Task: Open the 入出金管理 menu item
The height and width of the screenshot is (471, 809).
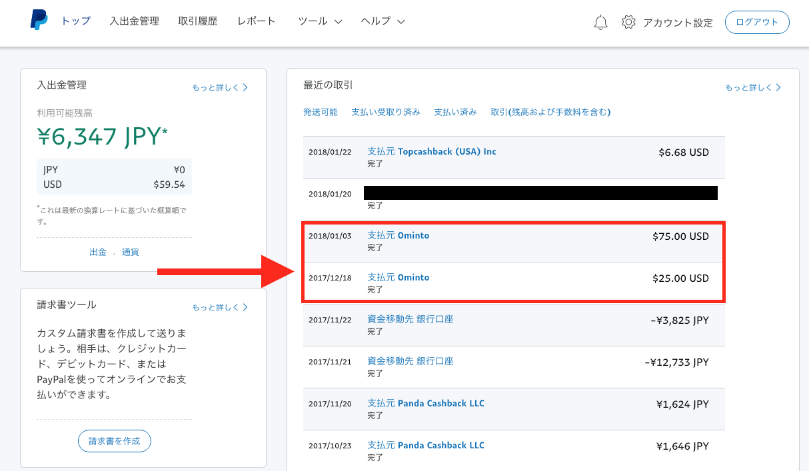Action: [134, 21]
